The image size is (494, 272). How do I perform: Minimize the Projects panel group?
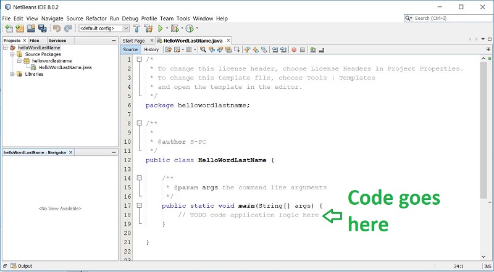tap(114, 41)
